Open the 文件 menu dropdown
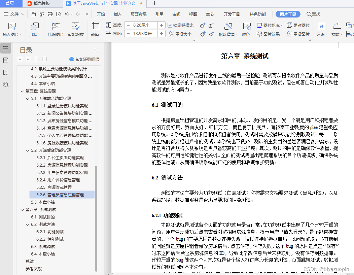Viewport: 354px width, 275px height. [x=14, y=14]
